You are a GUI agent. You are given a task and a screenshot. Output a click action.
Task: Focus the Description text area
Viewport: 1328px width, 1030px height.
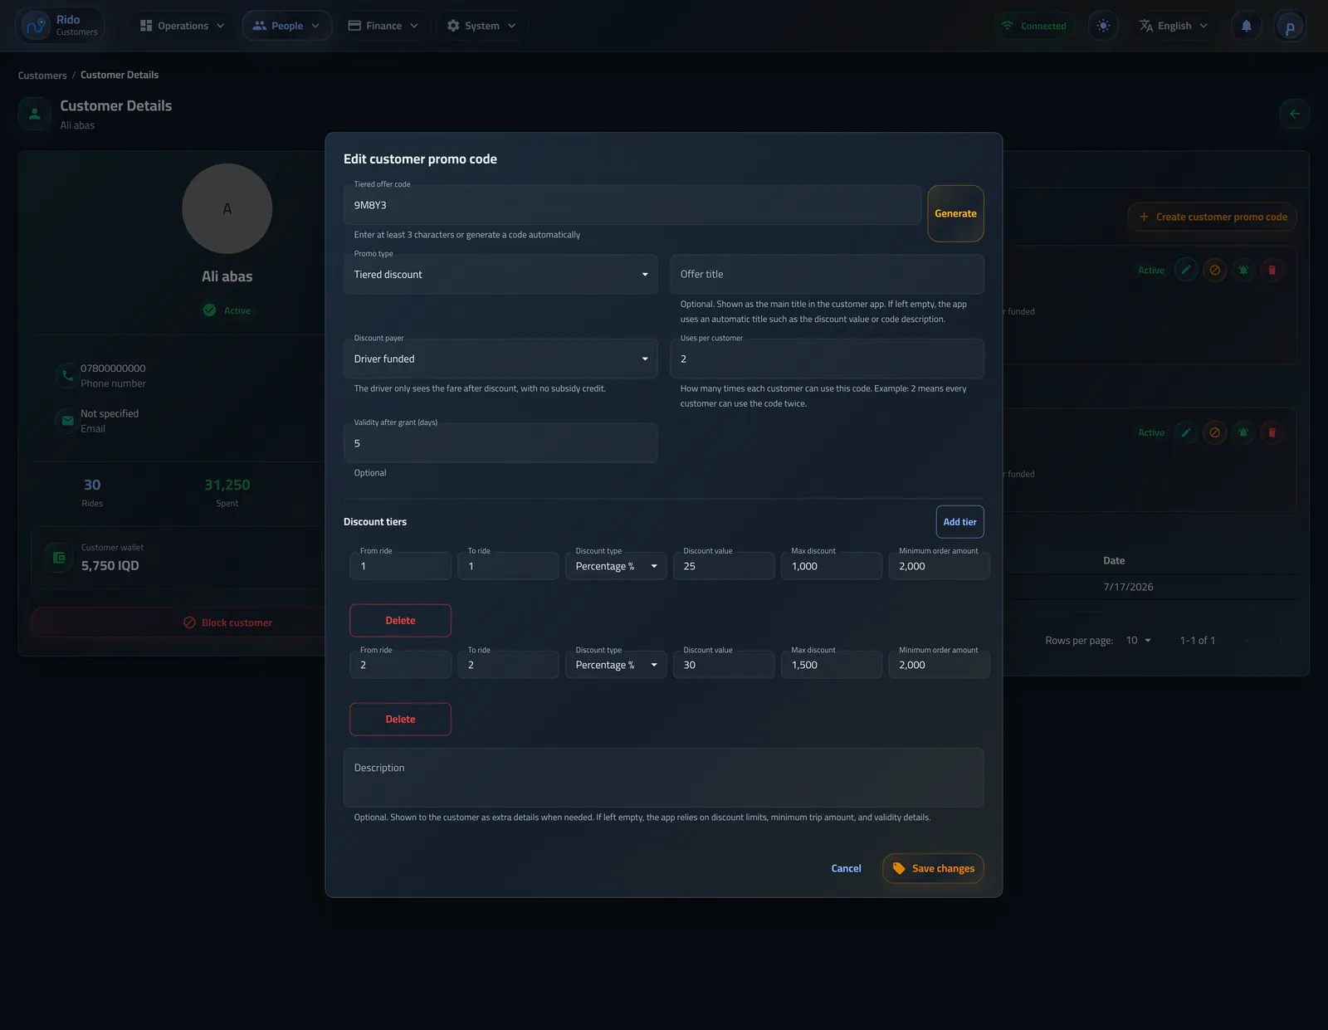coord(664,778)
